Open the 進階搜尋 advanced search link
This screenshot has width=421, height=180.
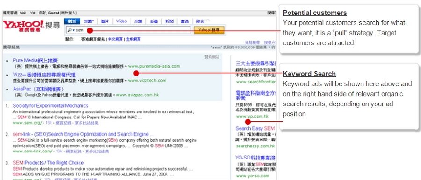(253, 42)
